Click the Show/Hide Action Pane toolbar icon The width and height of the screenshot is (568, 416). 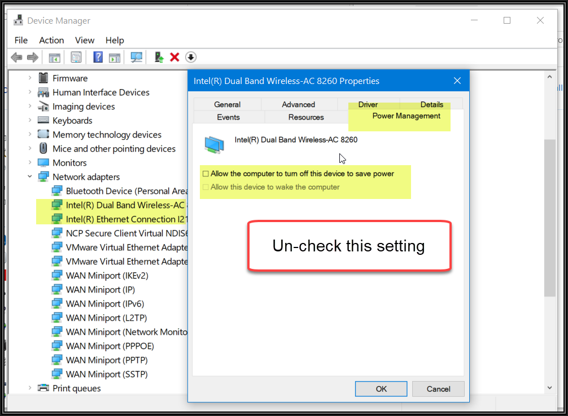click(115, 57)
